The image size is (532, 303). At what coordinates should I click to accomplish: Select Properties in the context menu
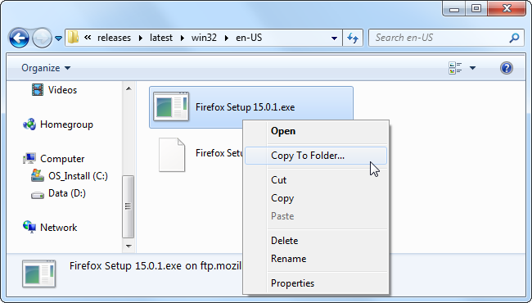(292, 283)
